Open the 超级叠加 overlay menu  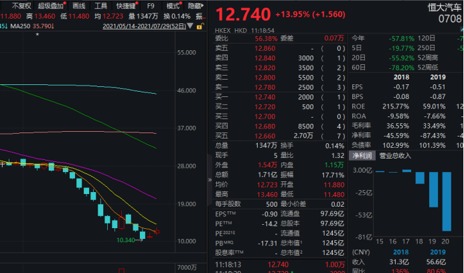[x=51, y=5]
